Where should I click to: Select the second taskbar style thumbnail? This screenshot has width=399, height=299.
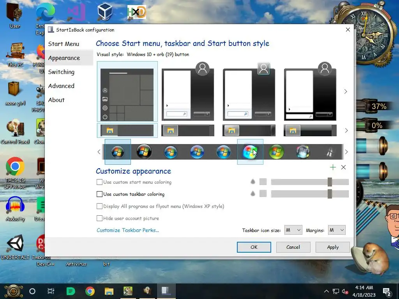tap(188, 130)
